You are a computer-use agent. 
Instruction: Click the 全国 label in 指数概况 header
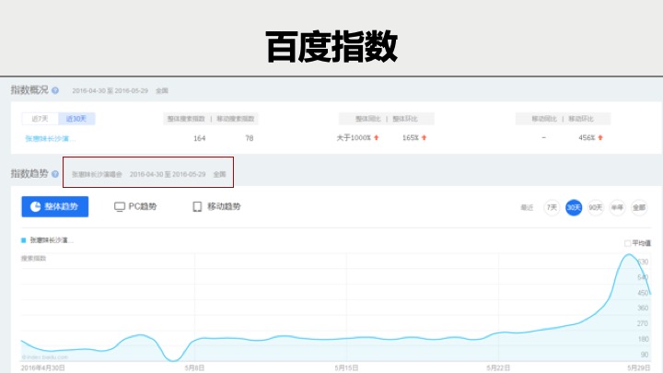162,91
